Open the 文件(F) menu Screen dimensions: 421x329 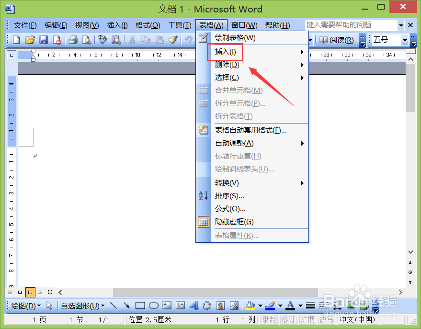[25, 25]
